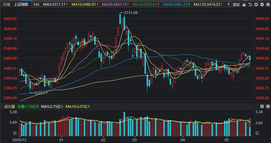Viewport: 271px width, 143px height.
Task: Click the 上证指数 index name
Action: pyautogui.click(x=21, y=4)
